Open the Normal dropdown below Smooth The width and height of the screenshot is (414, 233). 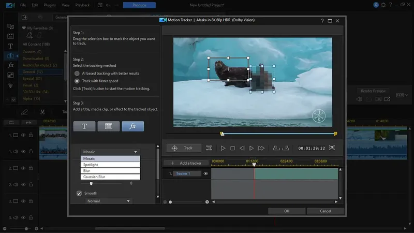108,201
